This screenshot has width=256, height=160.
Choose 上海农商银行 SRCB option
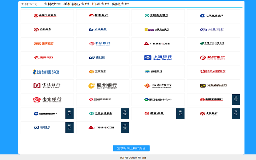coord(47,72)
